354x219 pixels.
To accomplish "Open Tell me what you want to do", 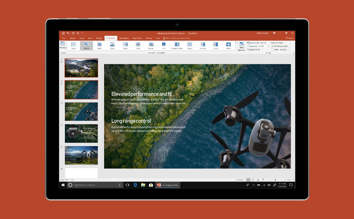I will (176, 38).
